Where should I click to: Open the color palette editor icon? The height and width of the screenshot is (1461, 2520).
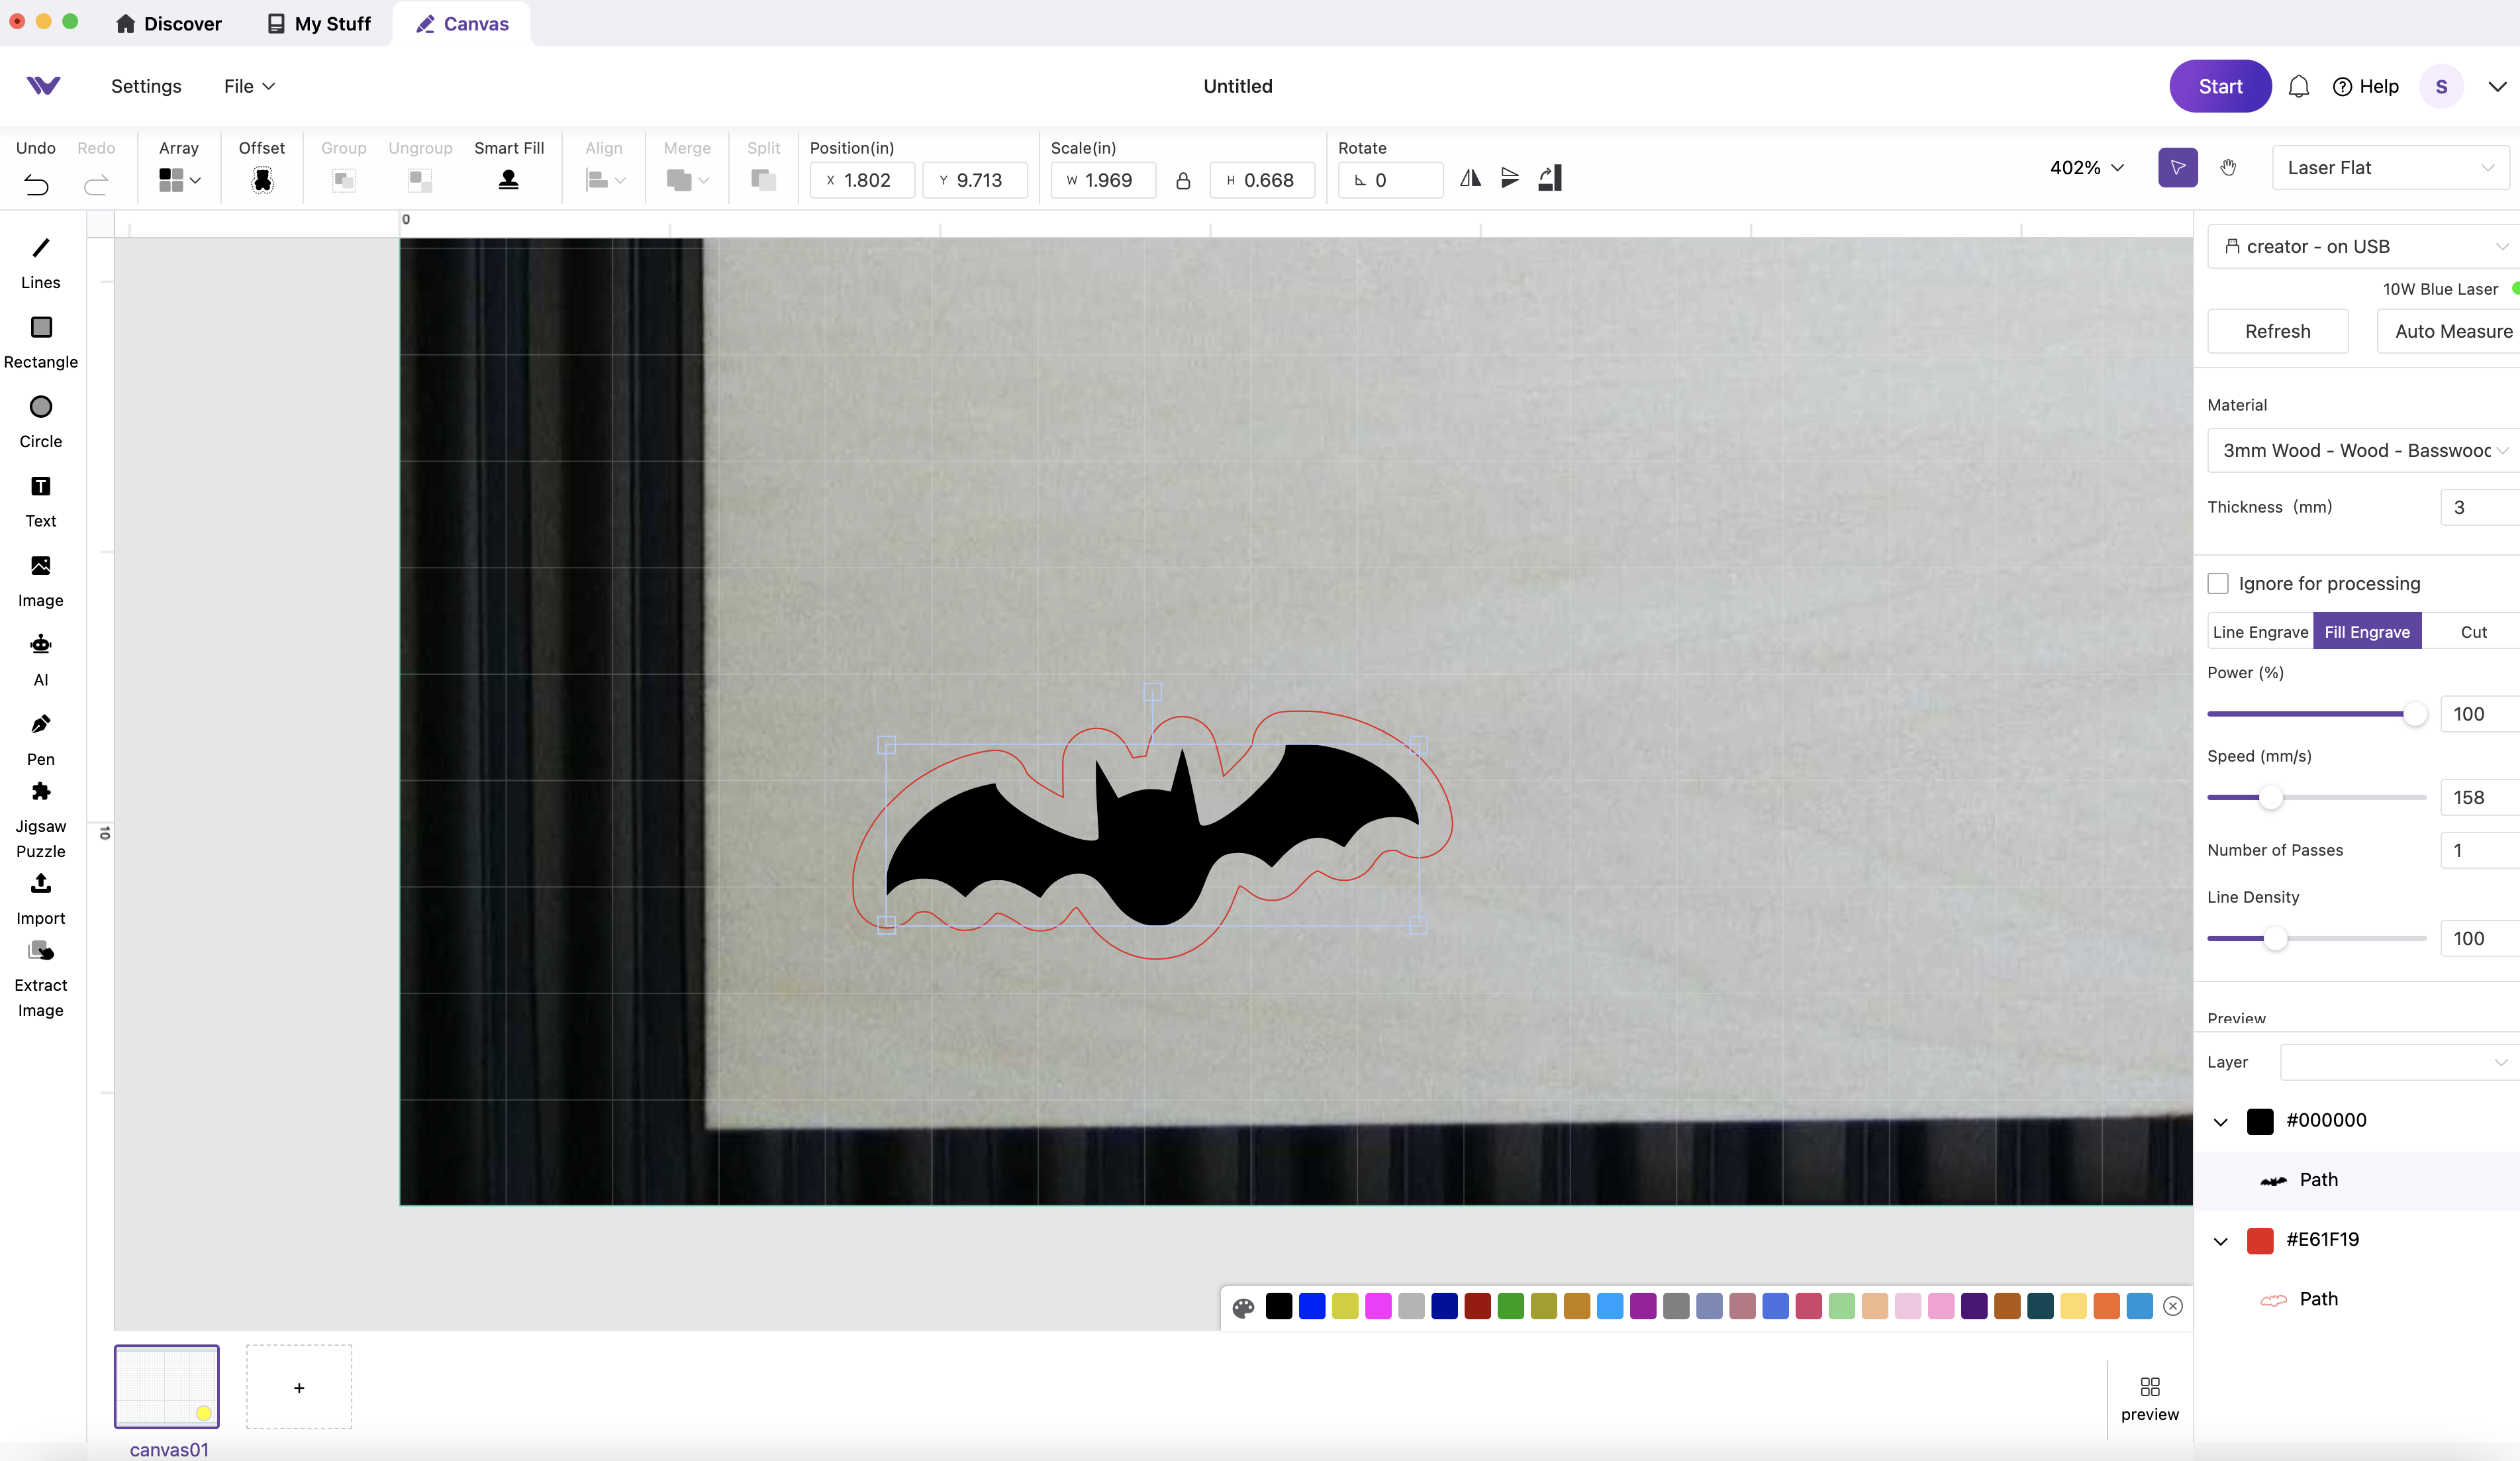(1243, 1307)
